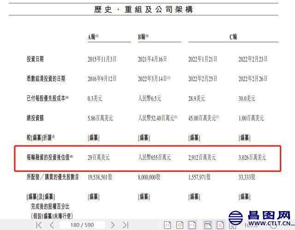Go to the first page of the document
295x230 pixels.
pyautogui.click(x=39, y=225)
